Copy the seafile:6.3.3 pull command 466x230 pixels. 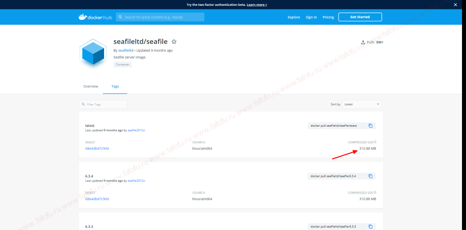click(371, 226)
